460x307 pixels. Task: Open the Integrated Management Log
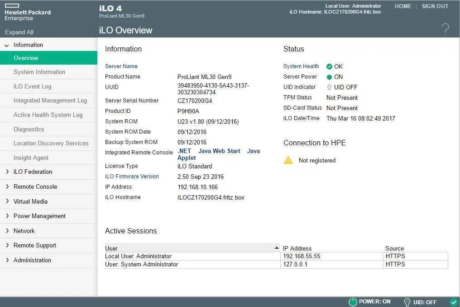coord(49,100)
